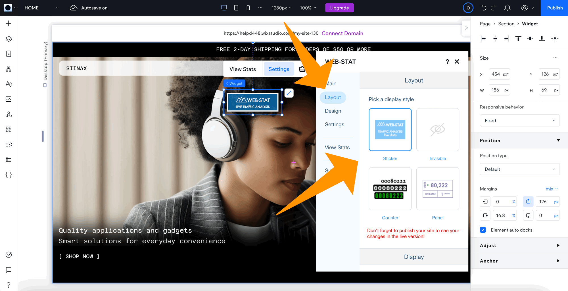Open the CMS table icon in sidebar

9,160
